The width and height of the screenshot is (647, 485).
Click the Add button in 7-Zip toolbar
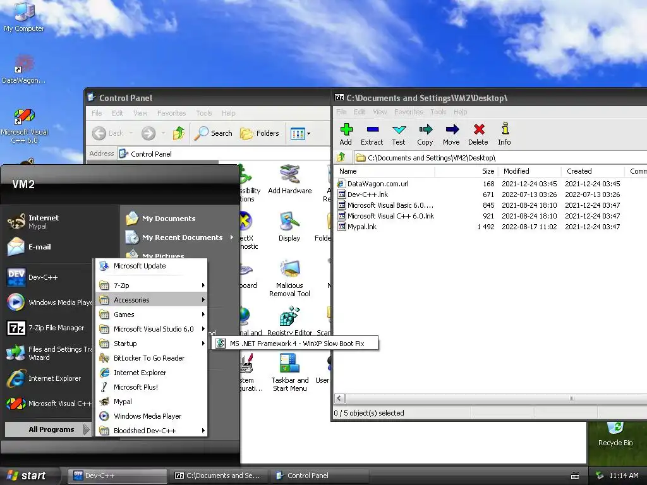click(x=346, y=135)
